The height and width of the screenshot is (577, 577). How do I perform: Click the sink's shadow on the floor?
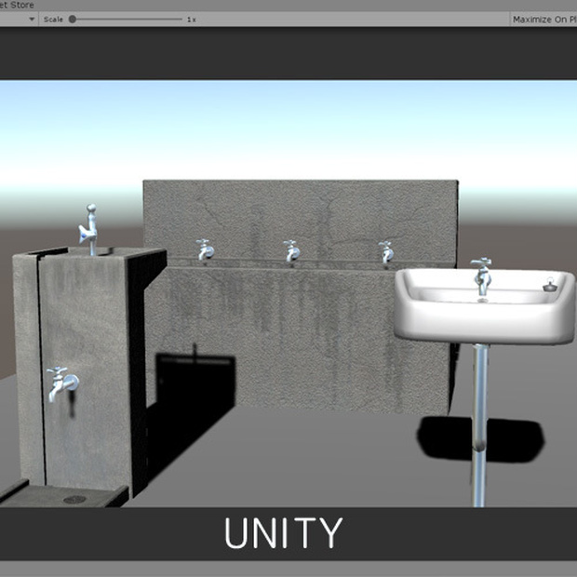coord(481,438)
